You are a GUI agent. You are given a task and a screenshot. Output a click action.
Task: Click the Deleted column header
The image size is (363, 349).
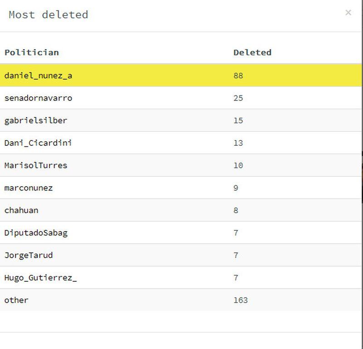click(252, 52)
